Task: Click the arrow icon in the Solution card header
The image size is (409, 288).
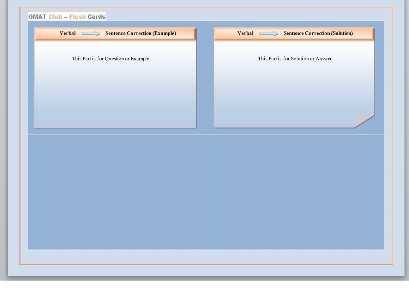Action: click(269, 34)
